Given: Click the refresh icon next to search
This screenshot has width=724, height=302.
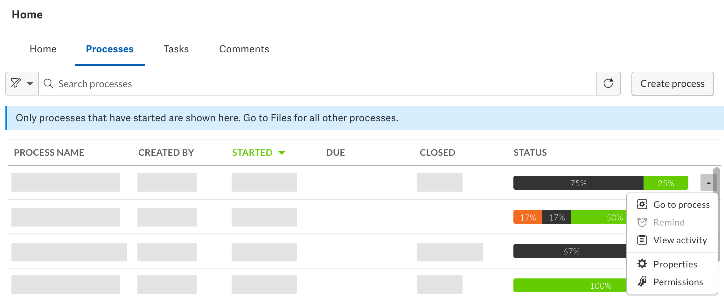Looking at the screenshot, I should click(608, 83).
